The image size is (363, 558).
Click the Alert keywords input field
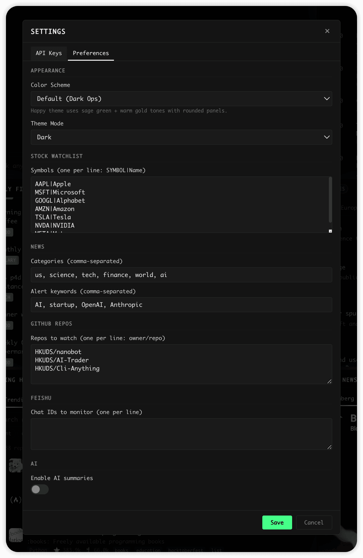[x=181, y=305]
